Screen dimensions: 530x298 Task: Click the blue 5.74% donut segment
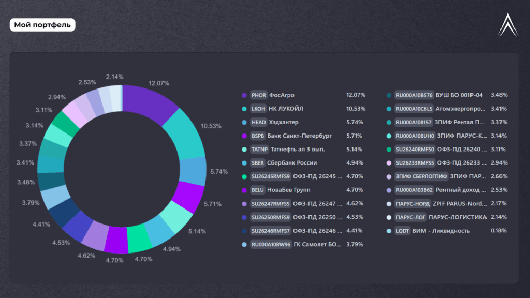[193, 171]
